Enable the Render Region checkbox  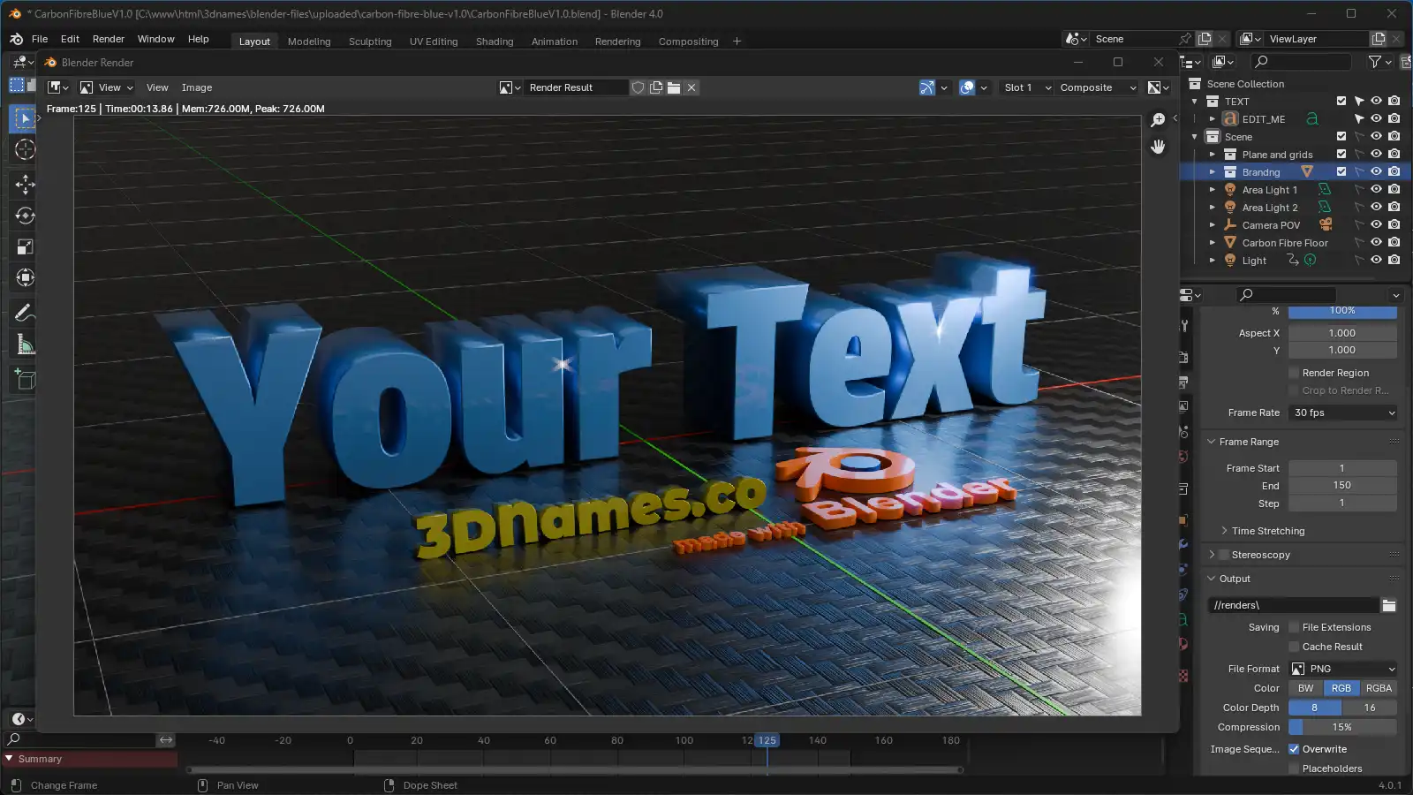(1294, 373)
